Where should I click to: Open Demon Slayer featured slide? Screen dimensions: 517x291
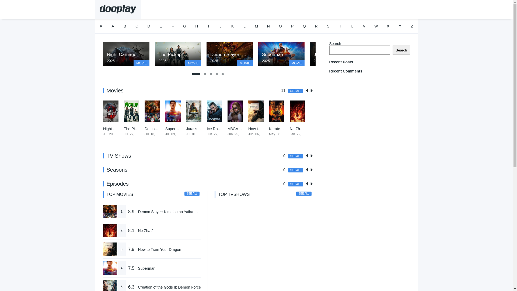pyautogui.click(x=230, y=54)
